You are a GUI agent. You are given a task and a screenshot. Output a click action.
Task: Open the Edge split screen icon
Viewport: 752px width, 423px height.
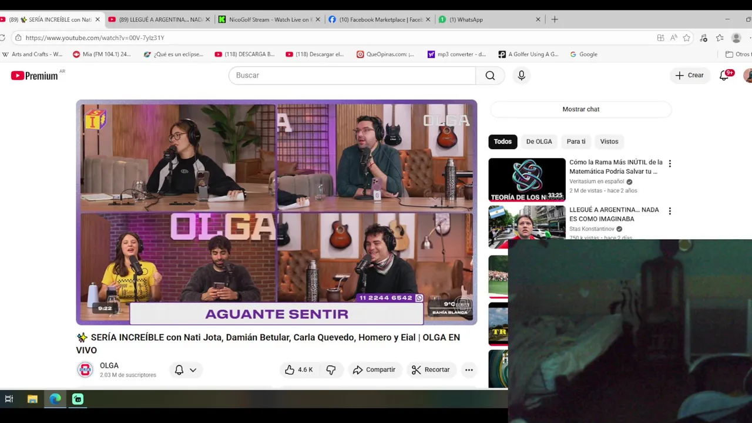(660, 38)
